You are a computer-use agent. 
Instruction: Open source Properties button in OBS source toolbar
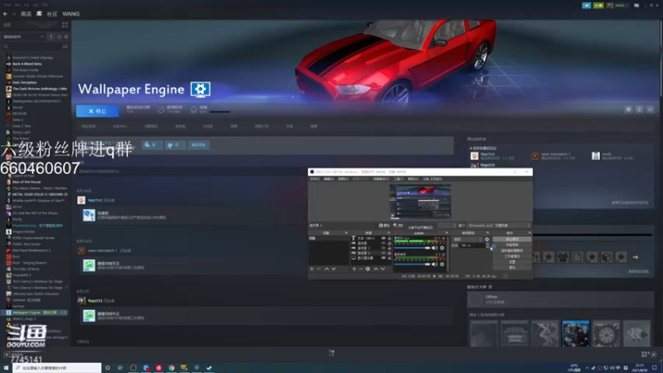pos(385,225)
